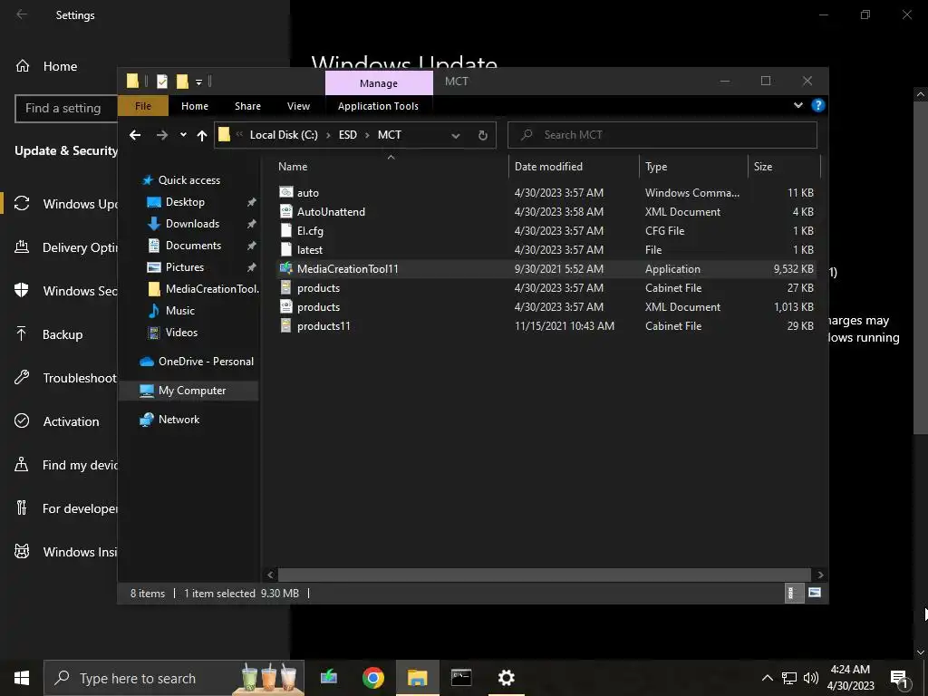Navigate to Local Disk (C:) breadcrumb

tap(284, 134)
